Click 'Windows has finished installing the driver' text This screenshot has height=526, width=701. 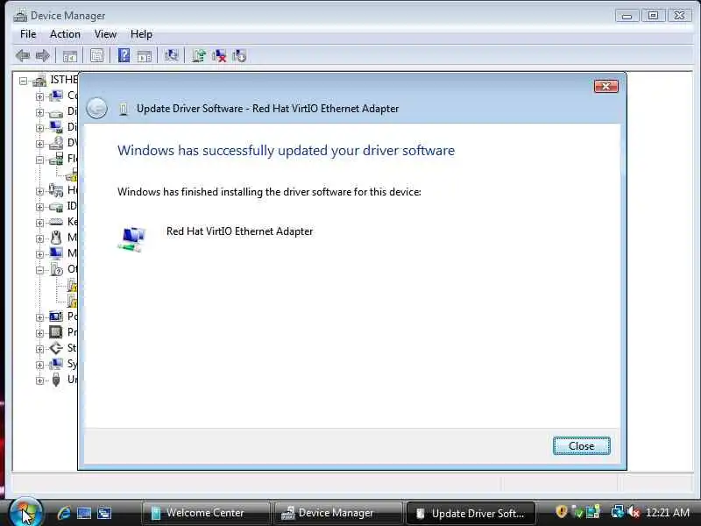click(269, 192)
